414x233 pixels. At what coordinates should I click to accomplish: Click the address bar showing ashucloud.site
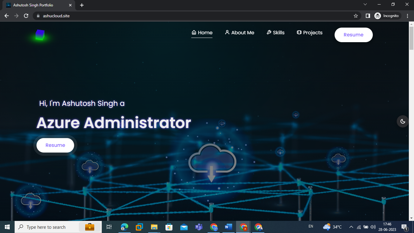pyautogui.click(x=194, y=16)
